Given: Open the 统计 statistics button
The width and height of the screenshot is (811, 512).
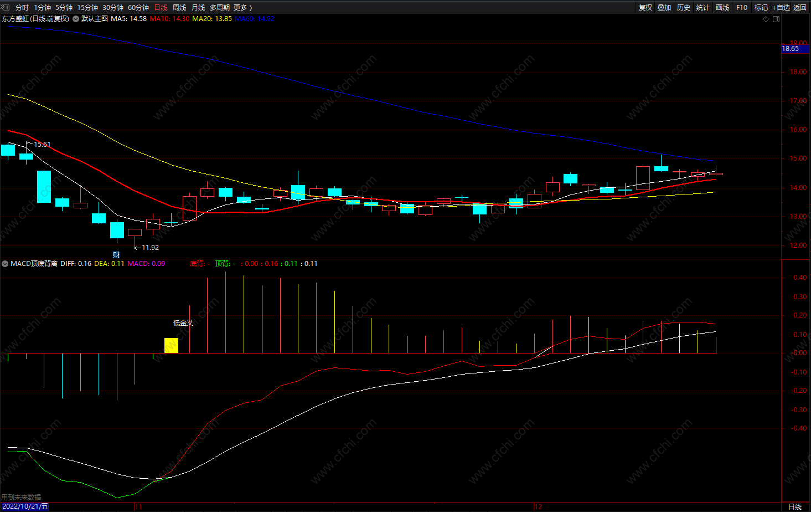Looking at the screenshot, I should [703, 7].
